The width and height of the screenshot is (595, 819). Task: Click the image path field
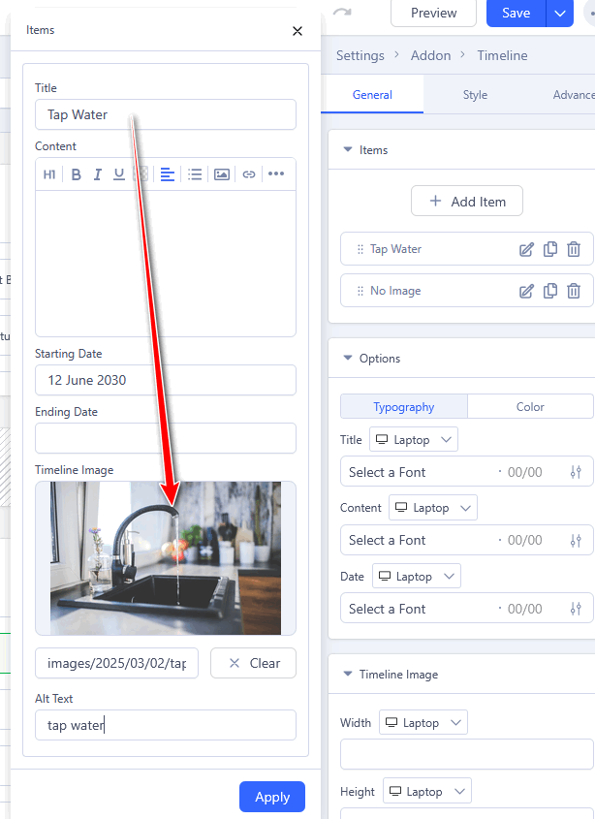click(116, 663)
